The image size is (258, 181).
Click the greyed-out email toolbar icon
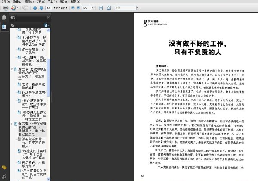pos(25,8)
